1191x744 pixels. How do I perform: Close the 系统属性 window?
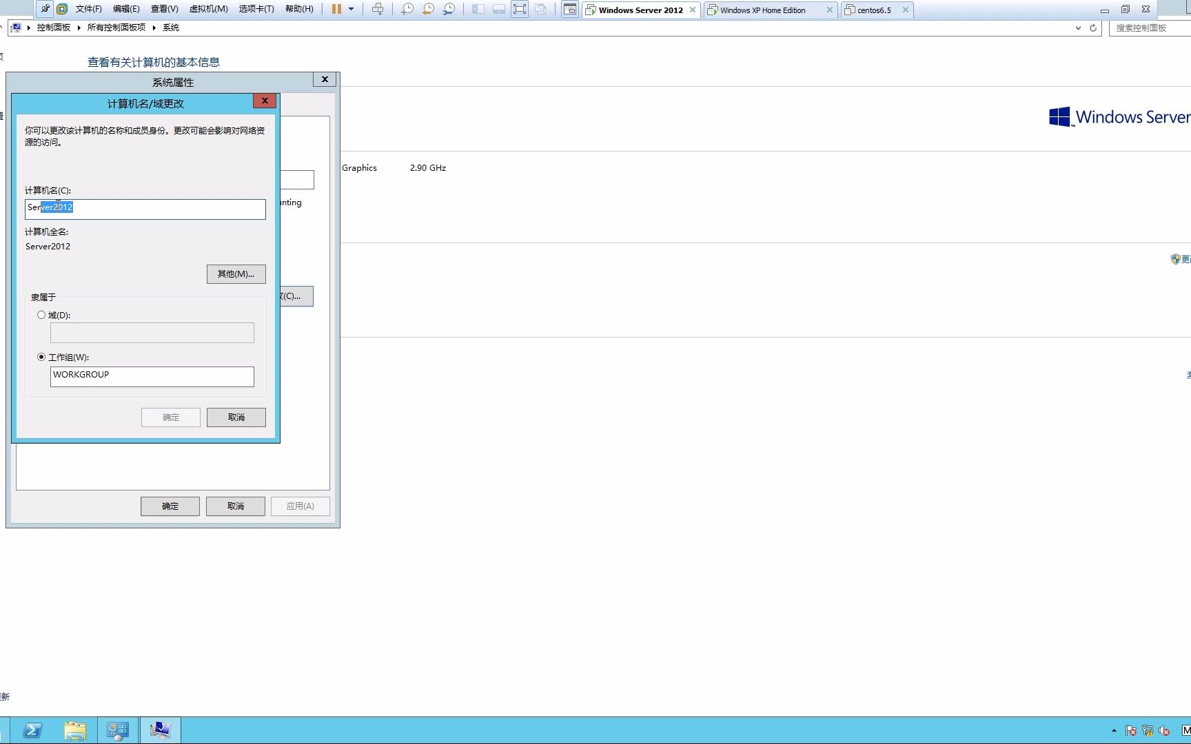tap(325, 79)
